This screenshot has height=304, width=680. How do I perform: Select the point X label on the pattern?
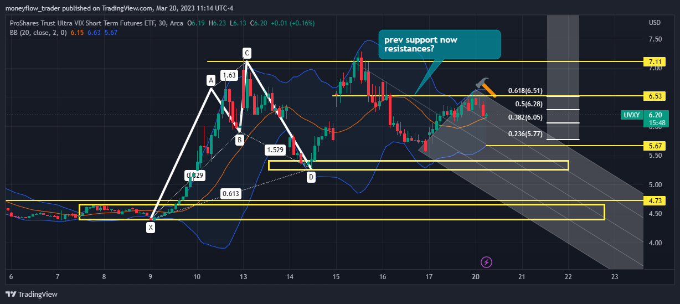click(151, 226)
